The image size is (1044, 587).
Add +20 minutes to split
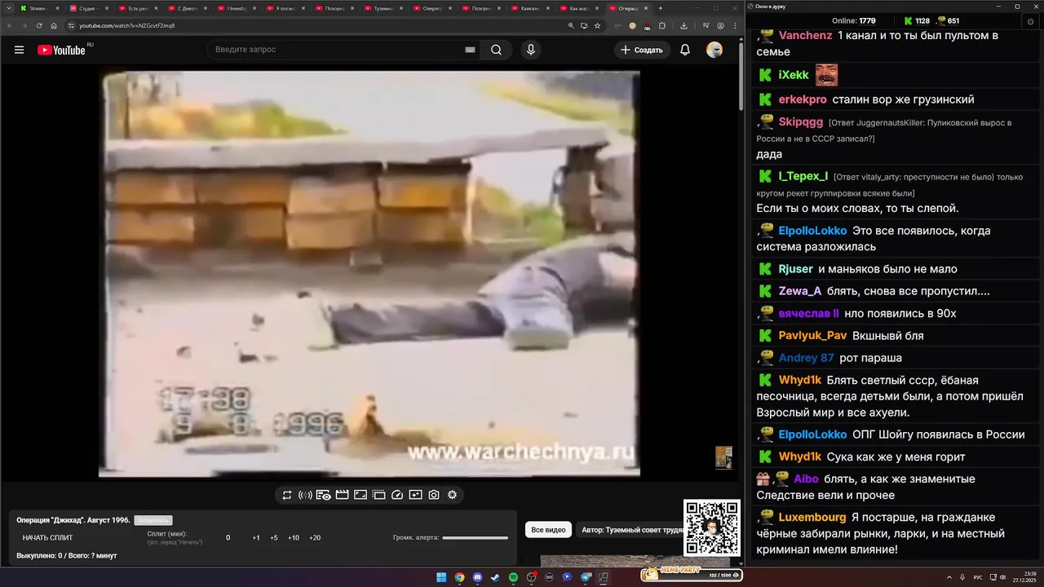(315, 538)
